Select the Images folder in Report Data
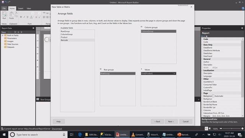 [9, 41]
